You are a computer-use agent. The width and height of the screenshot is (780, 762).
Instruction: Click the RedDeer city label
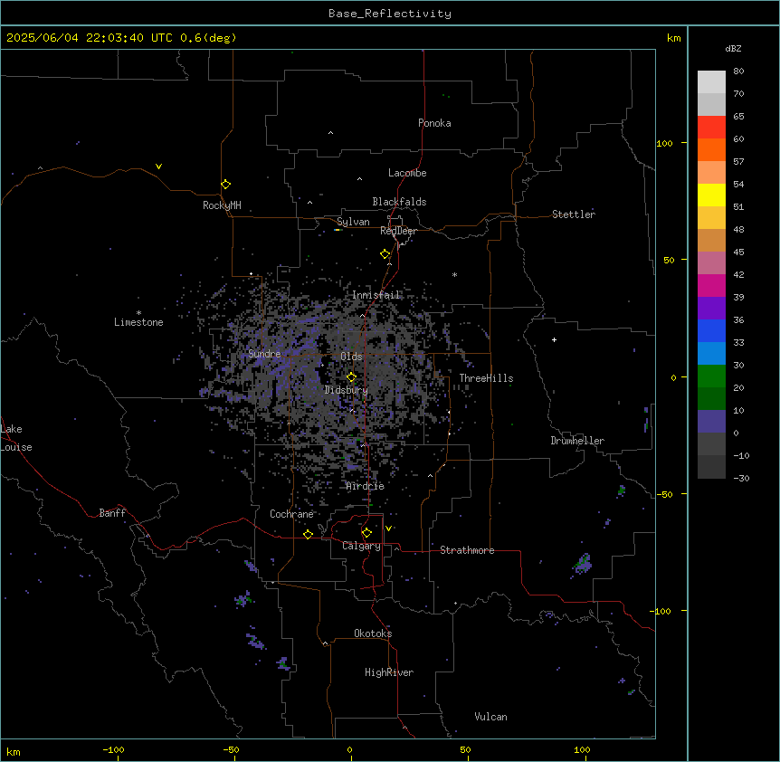[x=398, y=231]
